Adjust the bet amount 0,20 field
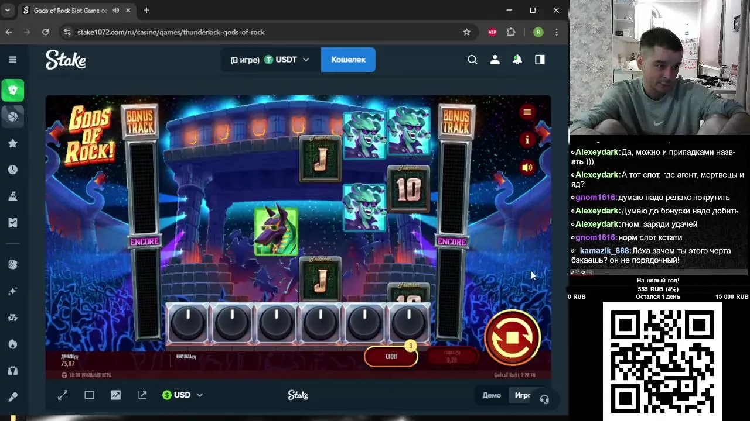750x421 pixels. [x=452, y=357]
